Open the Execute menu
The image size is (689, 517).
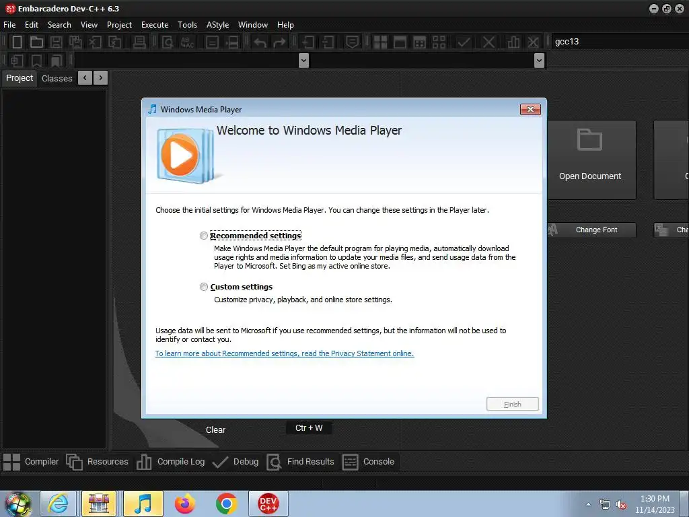pos(155,25)
